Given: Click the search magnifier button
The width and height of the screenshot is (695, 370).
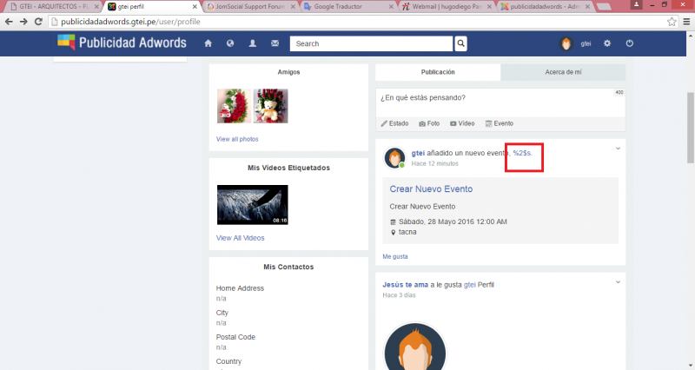Looking at the screenshot, I should (461, 43).
